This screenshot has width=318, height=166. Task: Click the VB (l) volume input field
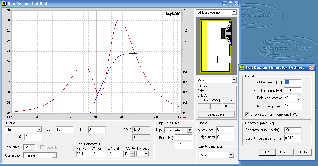64,130
